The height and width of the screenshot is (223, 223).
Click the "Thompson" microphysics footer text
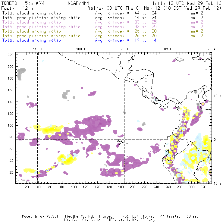pyautogui.click(x=106, y=216)
